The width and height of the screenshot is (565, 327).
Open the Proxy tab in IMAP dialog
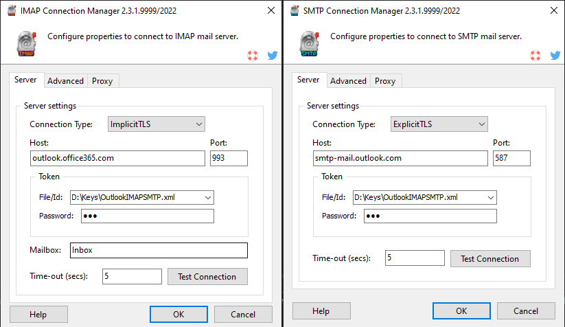point(102,81)
